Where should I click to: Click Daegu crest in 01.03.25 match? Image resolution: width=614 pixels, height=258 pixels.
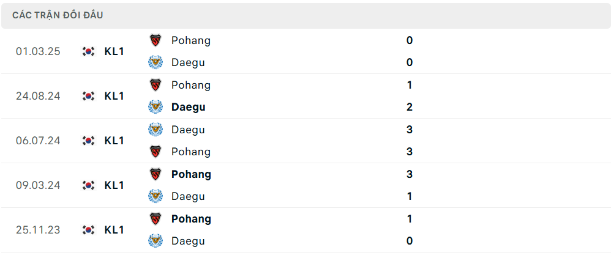[155, 62]
